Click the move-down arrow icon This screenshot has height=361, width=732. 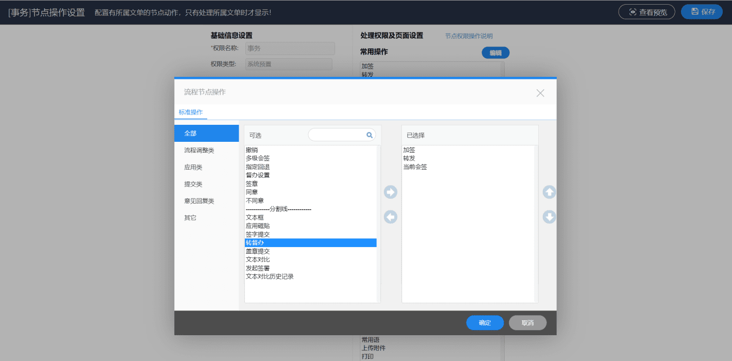click(550, 217)
